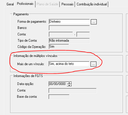Screen dimensions: 128x115
Task: Switch to the Geral tab
Action: 10,4
